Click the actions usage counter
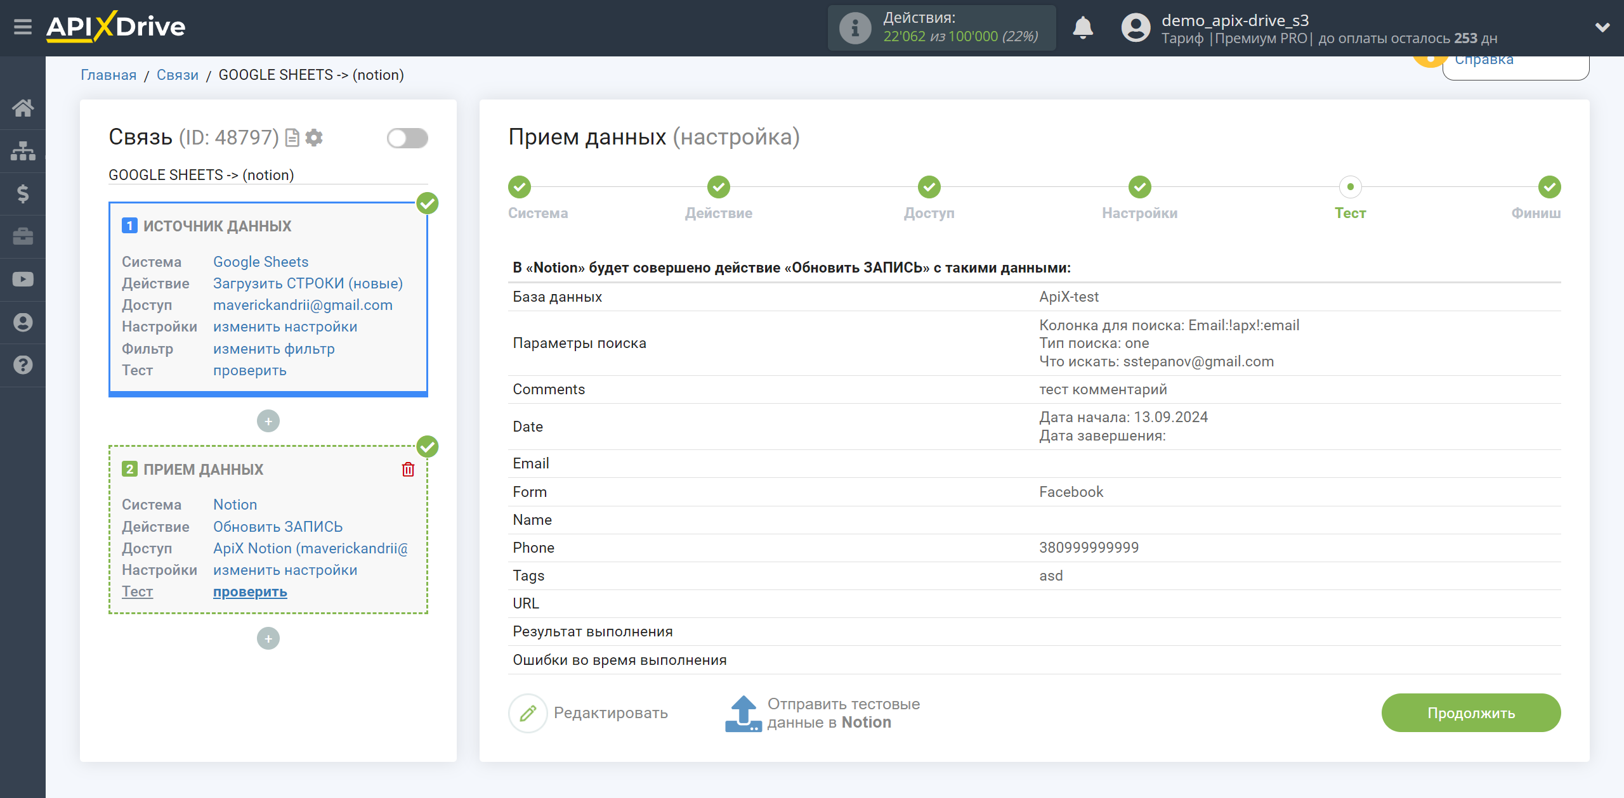The image size is (1624, 798). (942, 28)
